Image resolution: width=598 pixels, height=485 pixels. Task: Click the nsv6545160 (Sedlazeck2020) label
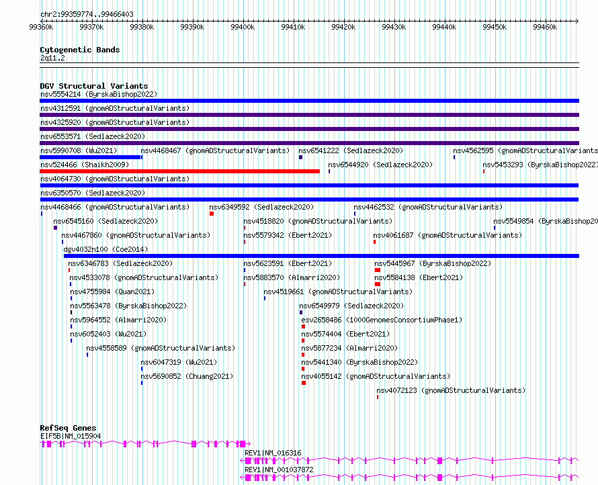(105, 221)
